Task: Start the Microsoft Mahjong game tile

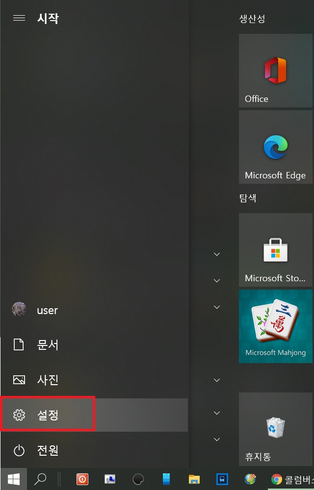Action: pyautogui.click(x=276, y=326)
